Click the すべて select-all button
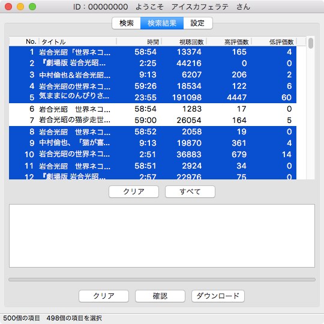The width and height of the screenshot is (324, 324). coord(190,191)
